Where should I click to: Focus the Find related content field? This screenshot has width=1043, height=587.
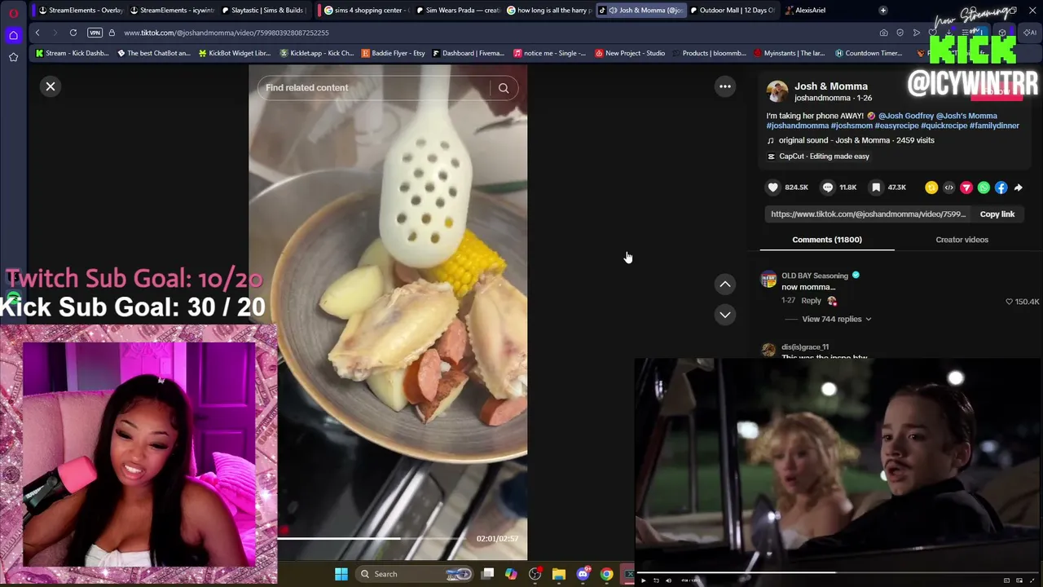pos(375,88)
